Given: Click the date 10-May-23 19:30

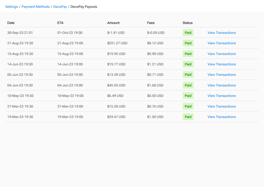Looking at the screenshot, I should tap(20, 96).
